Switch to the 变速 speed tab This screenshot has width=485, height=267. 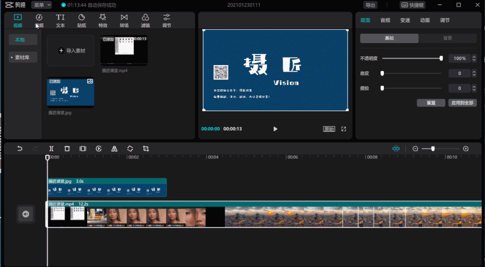tap(405, 20)
